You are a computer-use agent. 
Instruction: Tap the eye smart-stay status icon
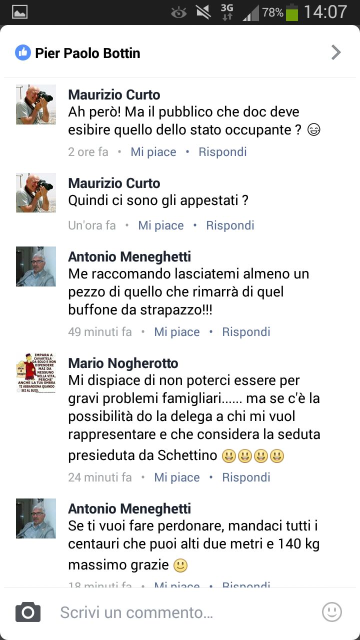[178, 12]
